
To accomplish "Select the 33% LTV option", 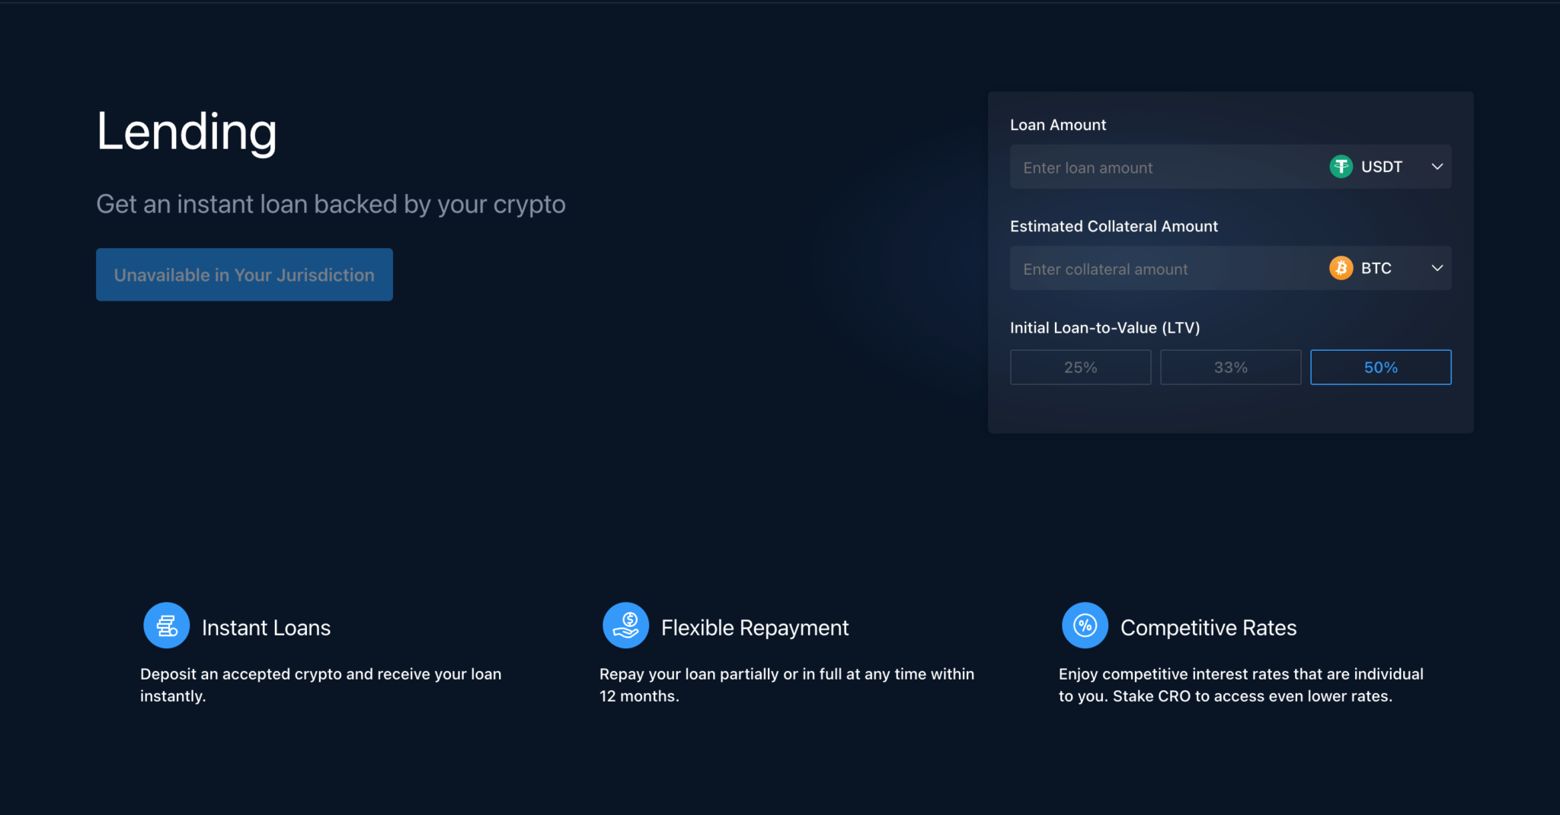I will point(1230,368).
